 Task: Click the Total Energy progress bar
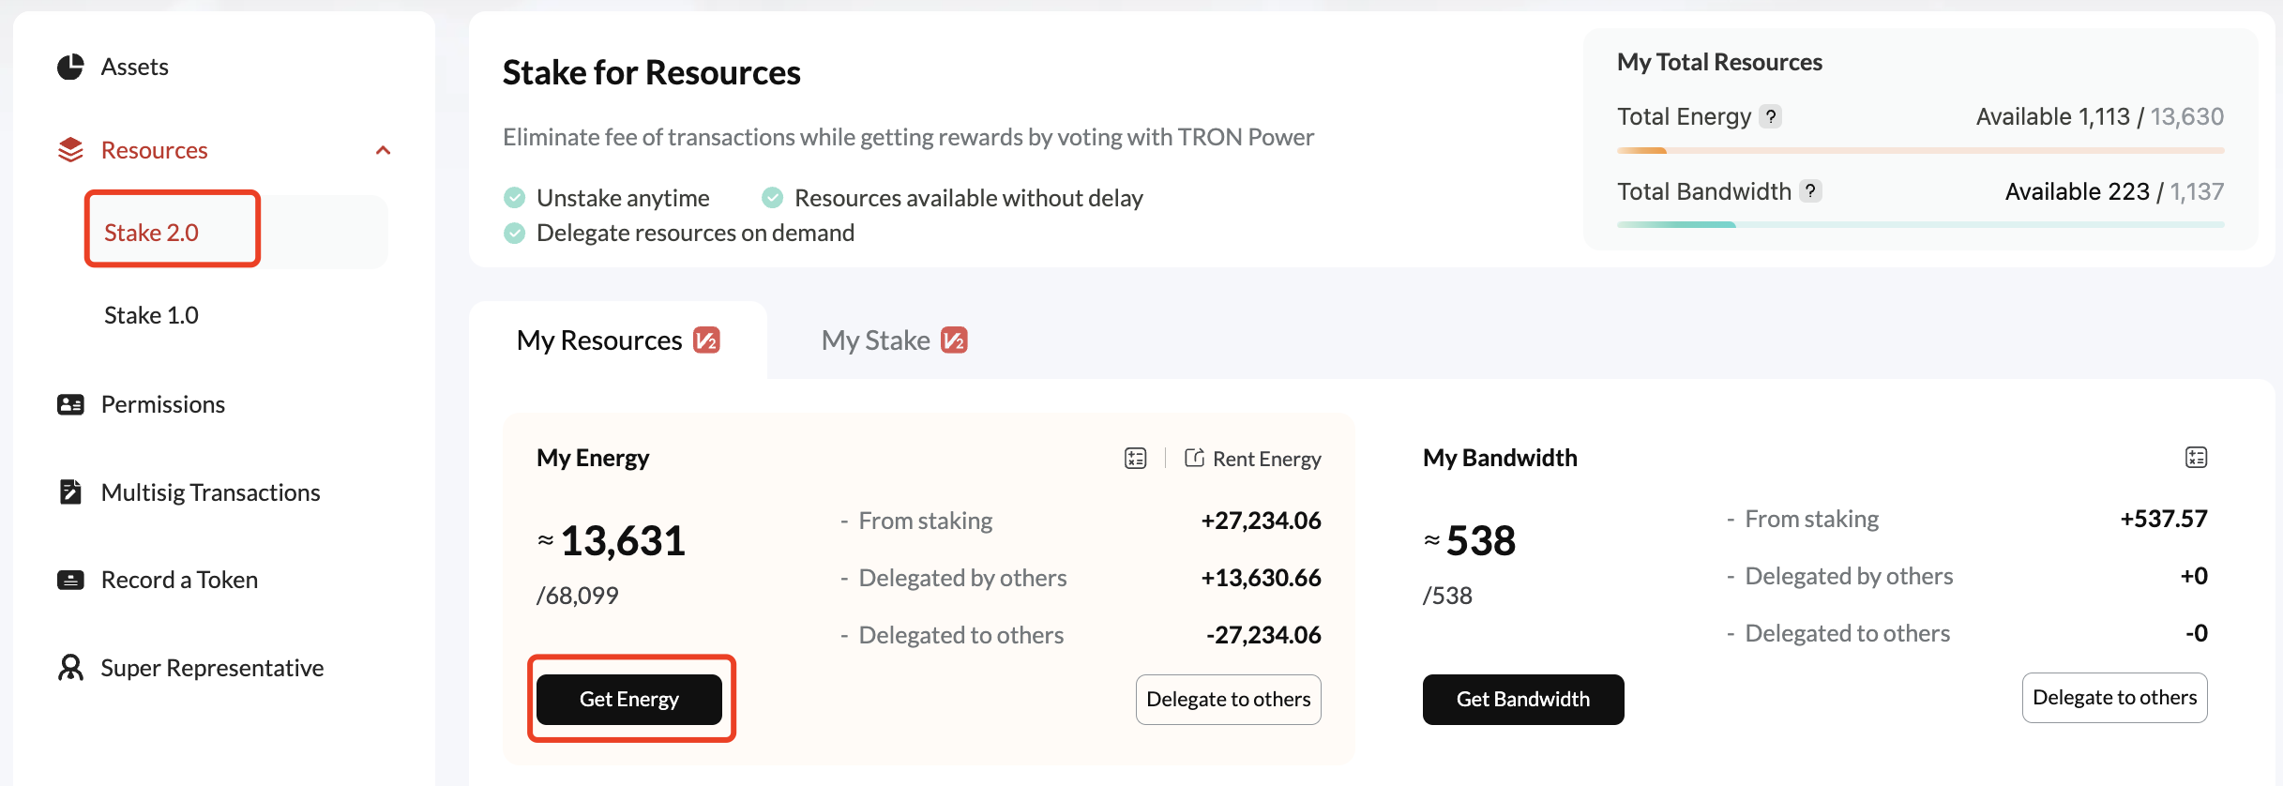[x=1920, y=150]
